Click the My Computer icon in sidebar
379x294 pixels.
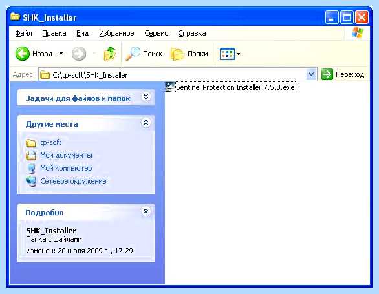(x=31, y=169)
